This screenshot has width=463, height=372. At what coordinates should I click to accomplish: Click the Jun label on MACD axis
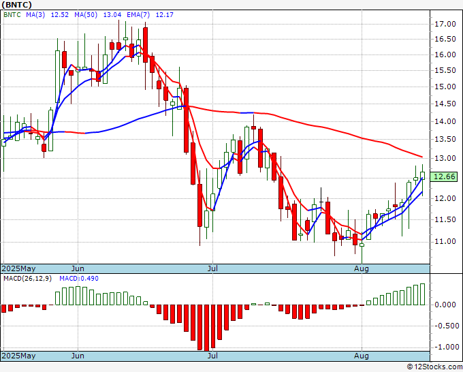pos(78,356)
